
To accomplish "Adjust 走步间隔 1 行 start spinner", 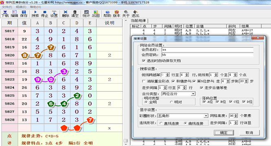I will (x=165, y=88).
